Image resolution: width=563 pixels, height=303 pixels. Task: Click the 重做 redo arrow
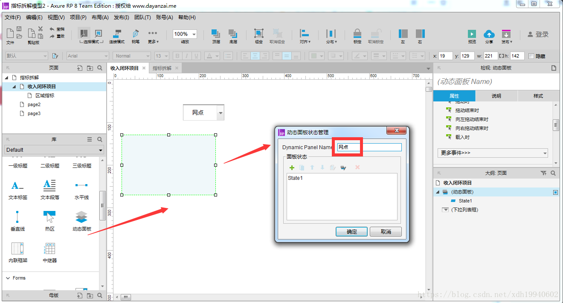52,36
